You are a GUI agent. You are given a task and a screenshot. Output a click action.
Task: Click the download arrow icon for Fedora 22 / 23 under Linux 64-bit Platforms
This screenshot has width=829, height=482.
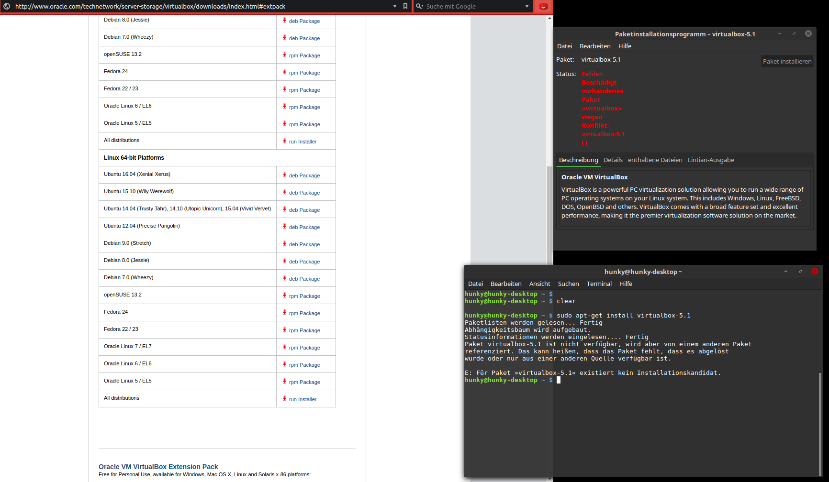click(x=284, y=329)
